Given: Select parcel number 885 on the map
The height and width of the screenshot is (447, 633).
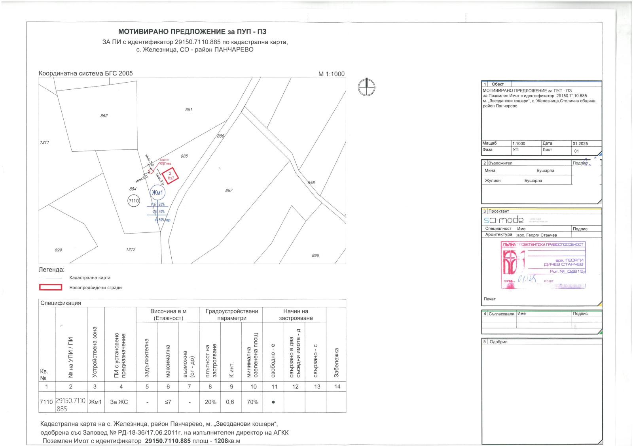Looking at the screenshot, I should click(184, 156).
